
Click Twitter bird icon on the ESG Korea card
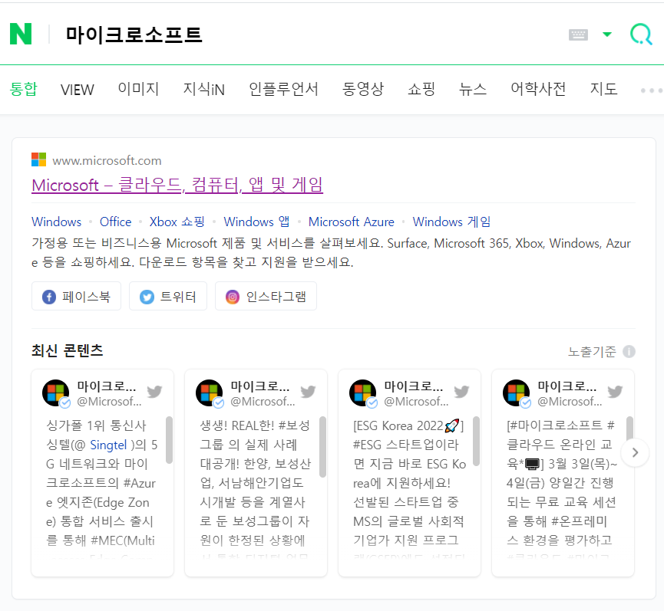click(461, 392)
